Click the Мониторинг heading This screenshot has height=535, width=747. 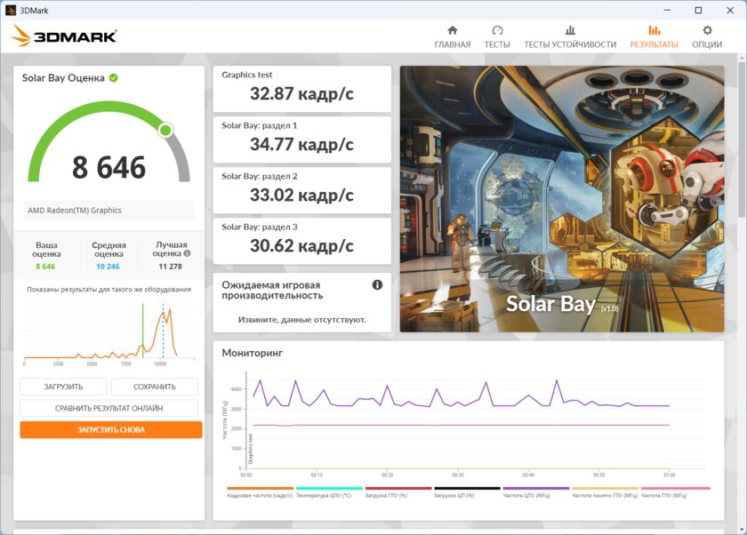pos(252,353)
